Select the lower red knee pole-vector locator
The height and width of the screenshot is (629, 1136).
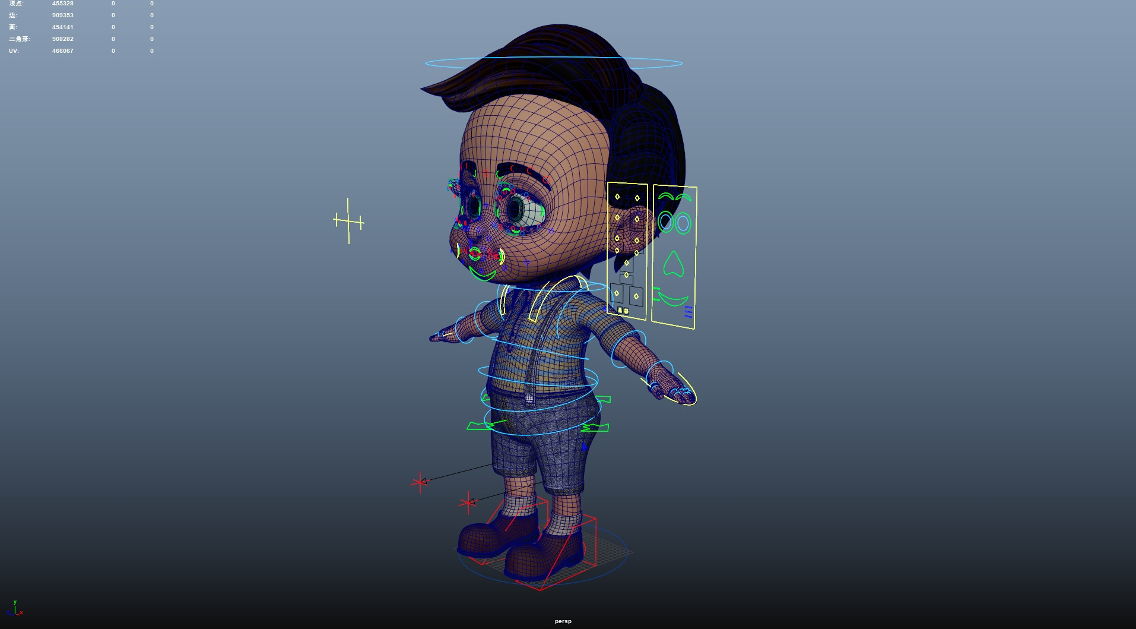click(x=468, y=502)
